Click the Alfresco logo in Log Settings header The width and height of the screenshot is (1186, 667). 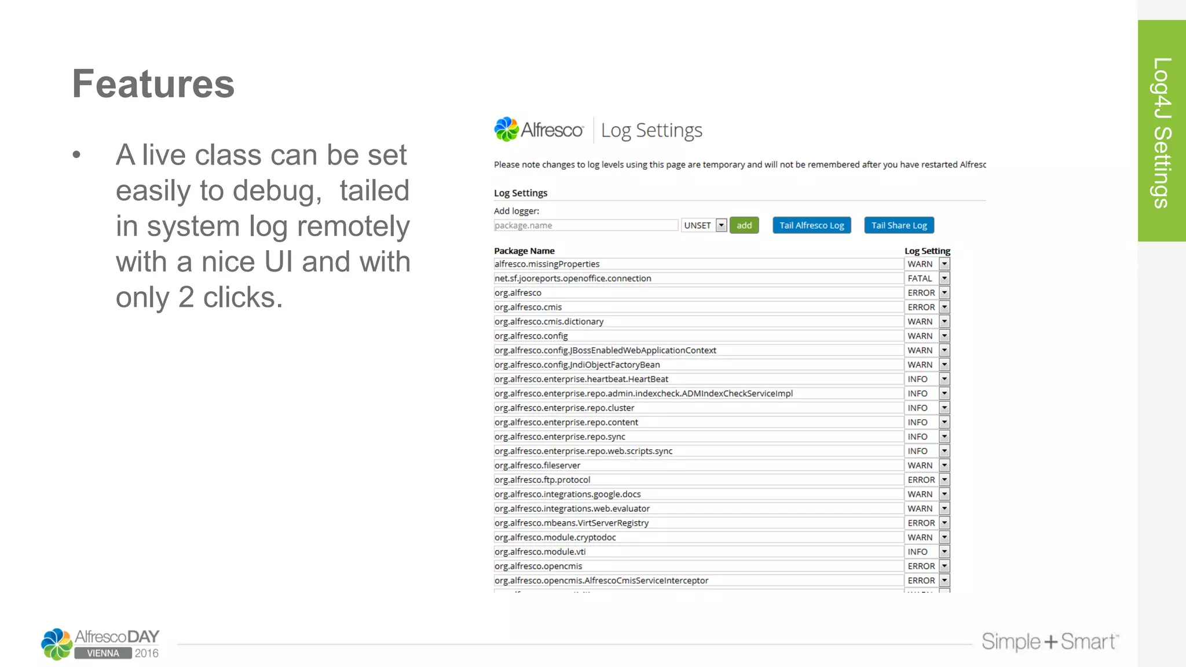coord(539,130)
